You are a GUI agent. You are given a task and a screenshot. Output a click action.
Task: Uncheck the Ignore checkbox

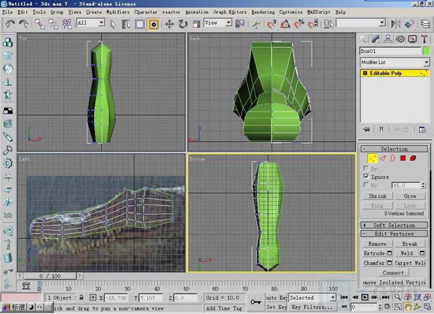[x=366, y=177]
